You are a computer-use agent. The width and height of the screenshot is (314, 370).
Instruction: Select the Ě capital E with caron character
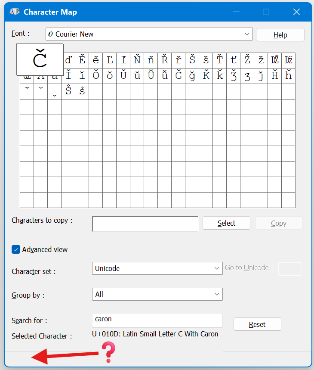tap(82, 60)
